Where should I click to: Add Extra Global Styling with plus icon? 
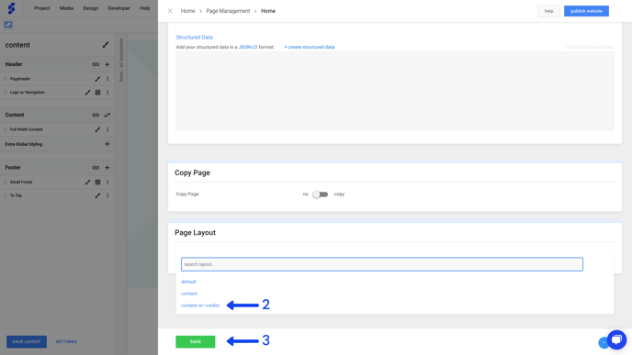(107, 144)
